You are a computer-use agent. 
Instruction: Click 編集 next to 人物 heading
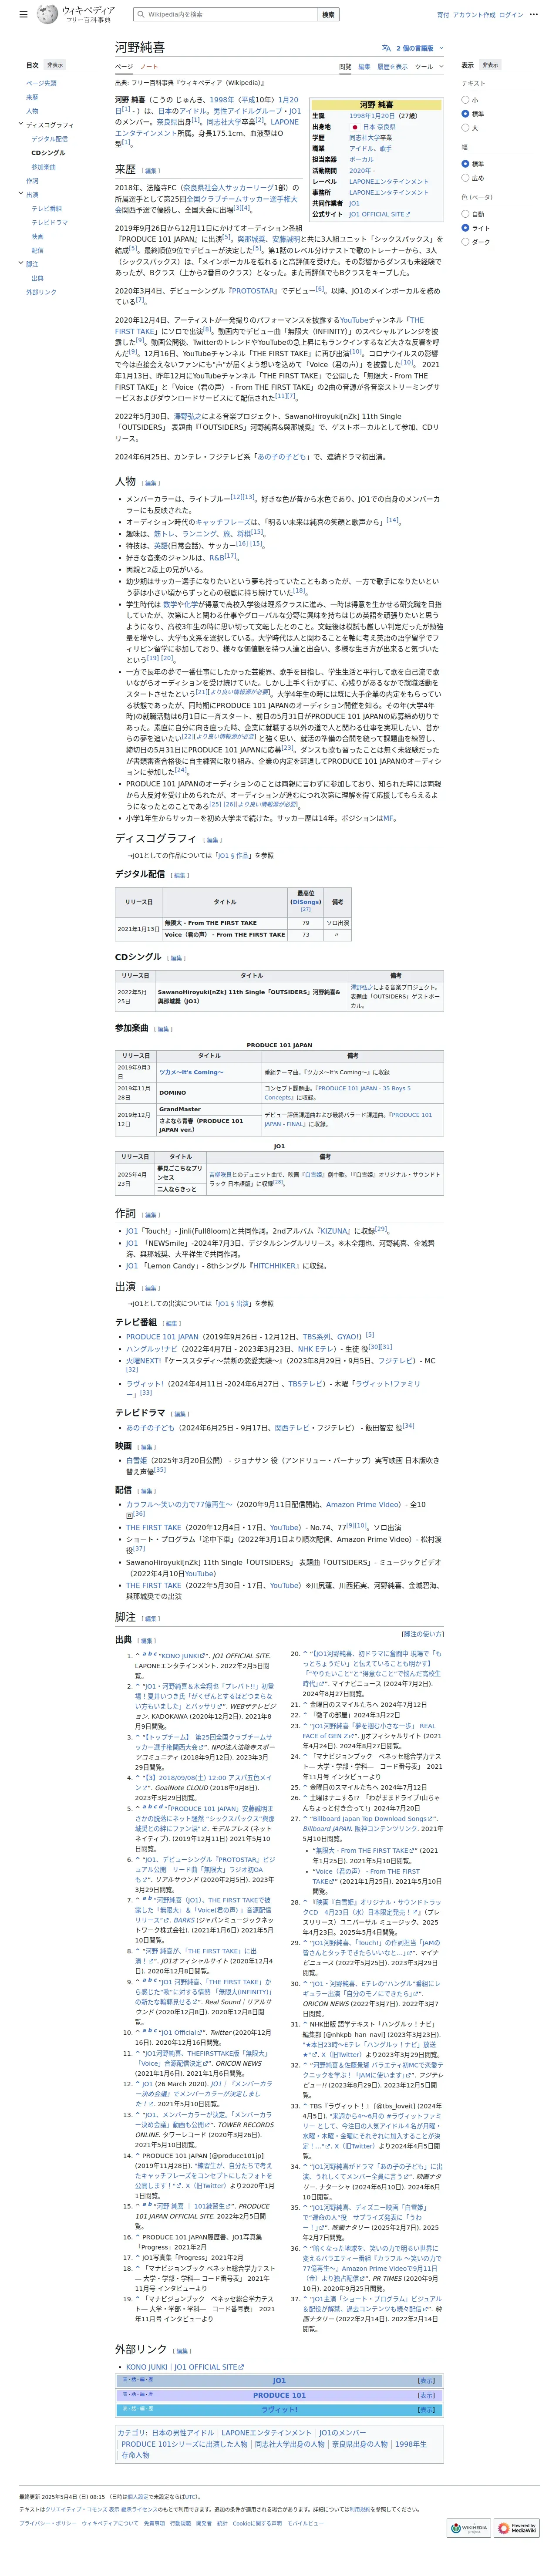150,483
